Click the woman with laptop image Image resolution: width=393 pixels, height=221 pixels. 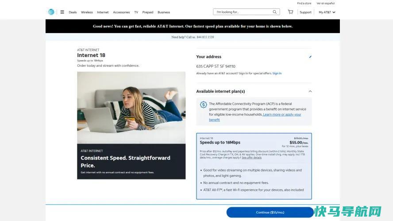point(131,107)
